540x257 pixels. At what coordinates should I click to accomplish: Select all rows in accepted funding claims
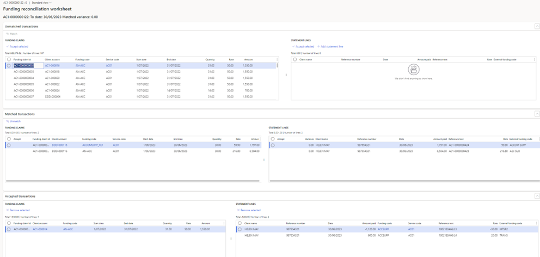(9, 223)
